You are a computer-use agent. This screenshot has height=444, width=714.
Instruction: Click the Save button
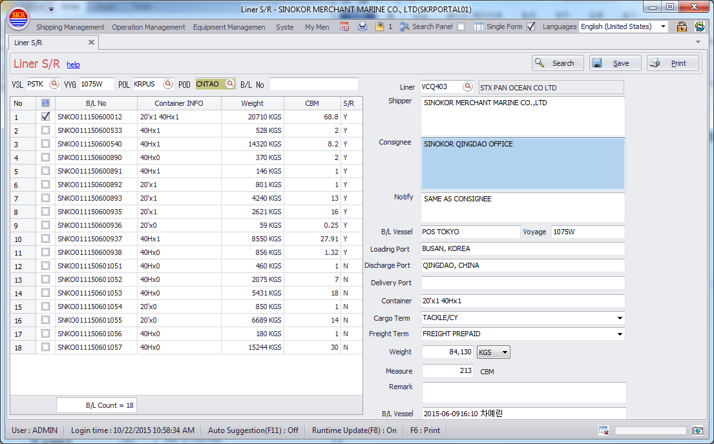click(615, 63)
